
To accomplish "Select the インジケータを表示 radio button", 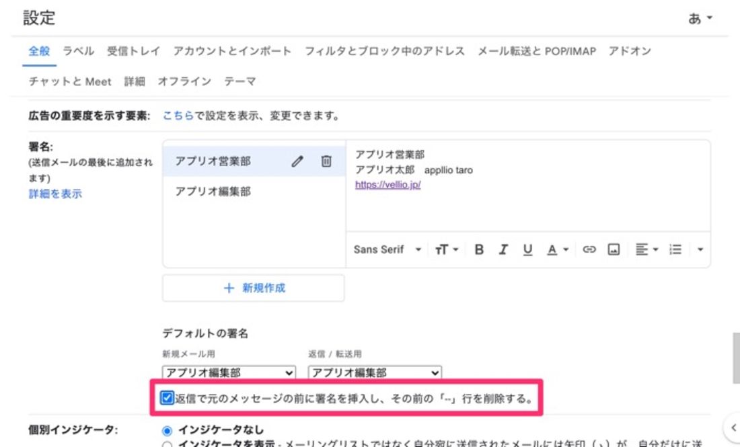I will (167, 444).
